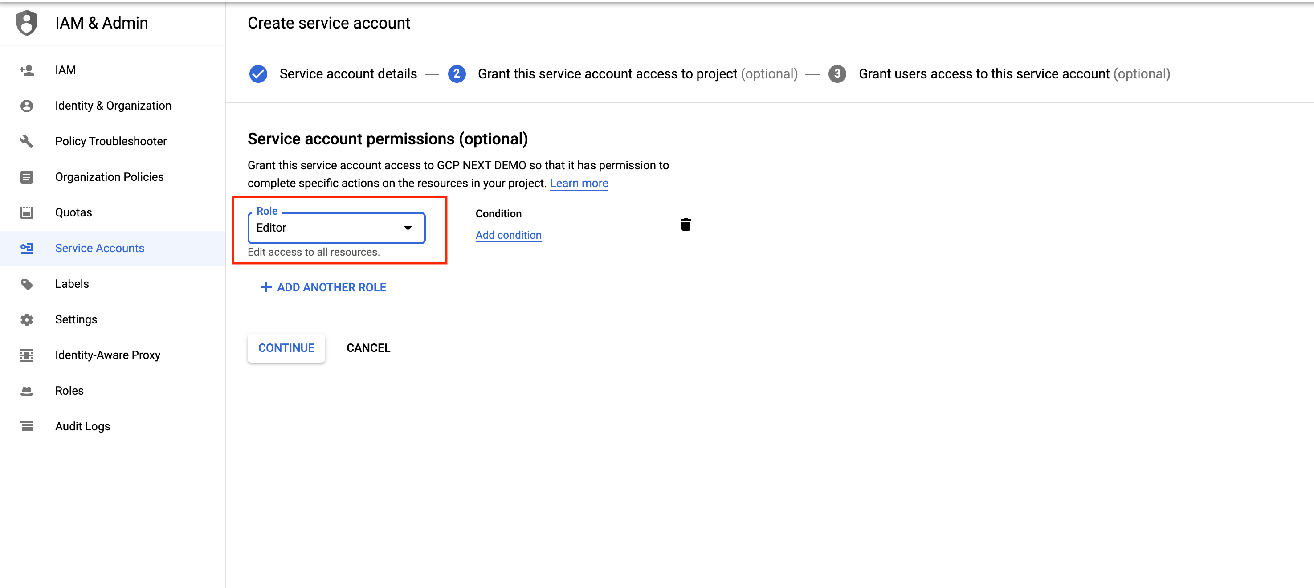Go to Identity-Aware Proxy

click(113, 355)
